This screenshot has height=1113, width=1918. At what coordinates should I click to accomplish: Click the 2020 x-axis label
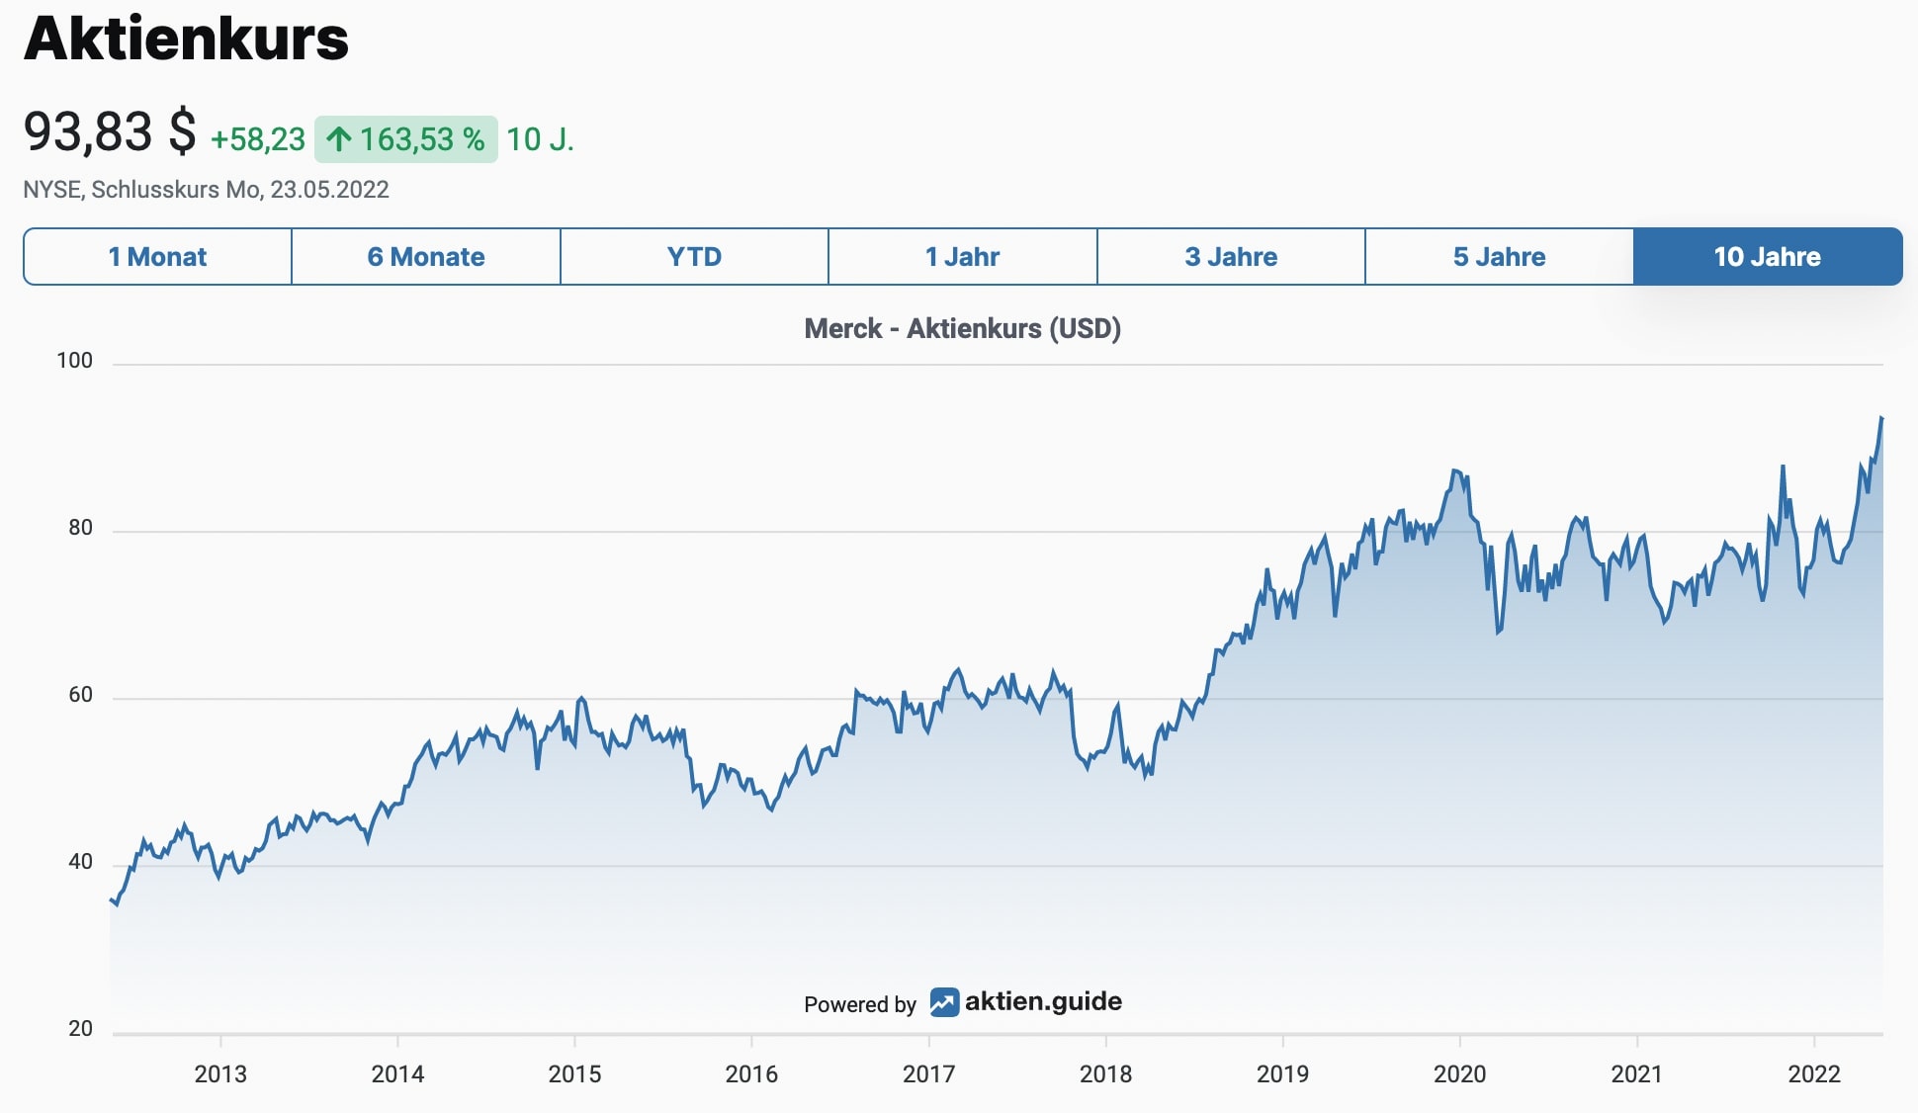pos(1459,1074)
